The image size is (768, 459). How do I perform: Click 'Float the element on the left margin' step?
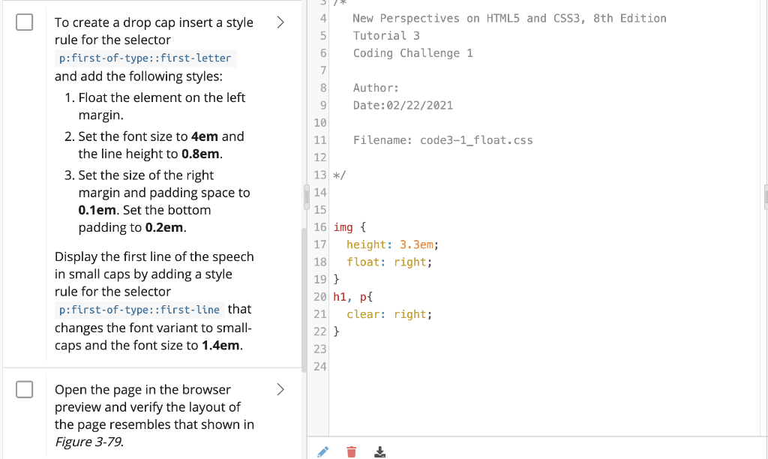click(162, 106)
